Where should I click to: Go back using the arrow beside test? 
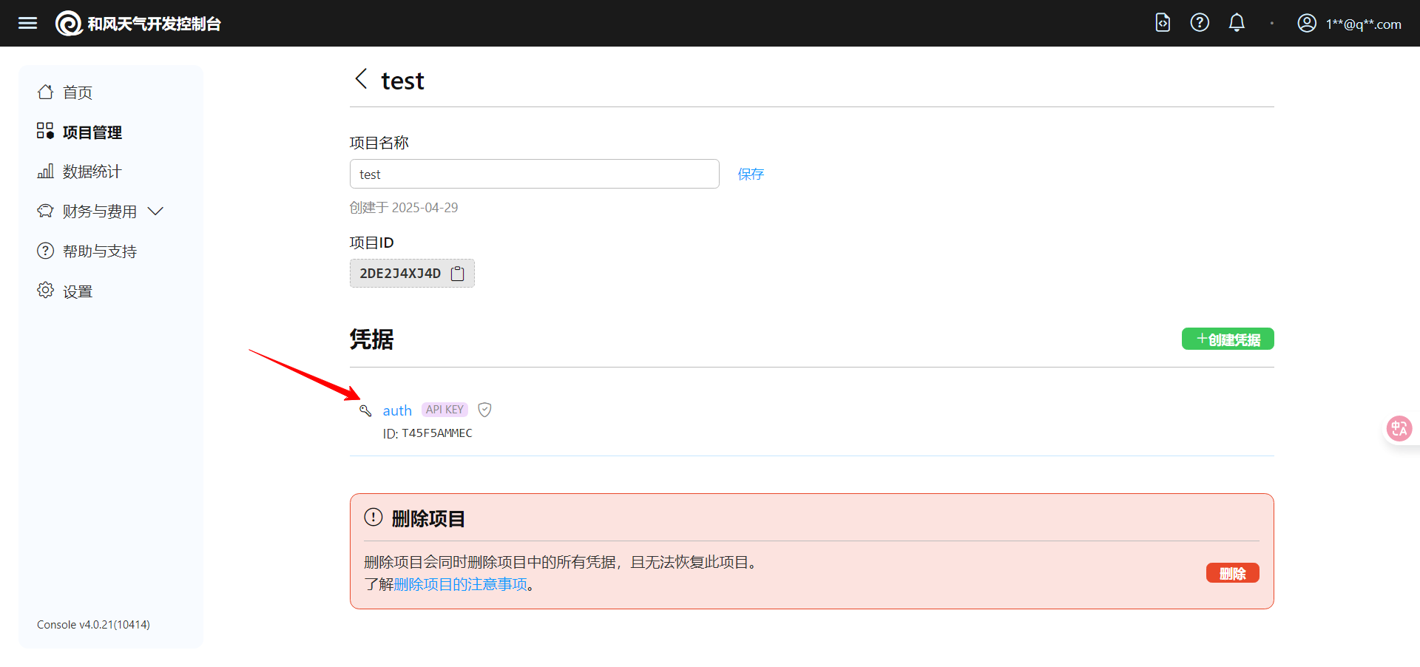coord(361,79)
